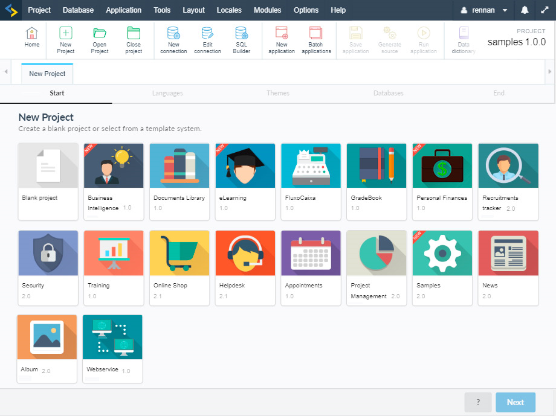556x416 pixels.
Task: Click the Next button
Action: (516, 402)
